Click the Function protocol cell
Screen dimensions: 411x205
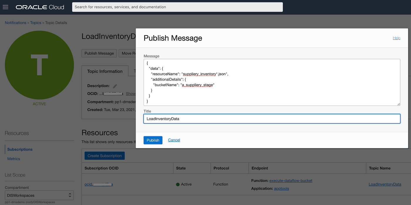pyautogui.click(x=221, y=184)
